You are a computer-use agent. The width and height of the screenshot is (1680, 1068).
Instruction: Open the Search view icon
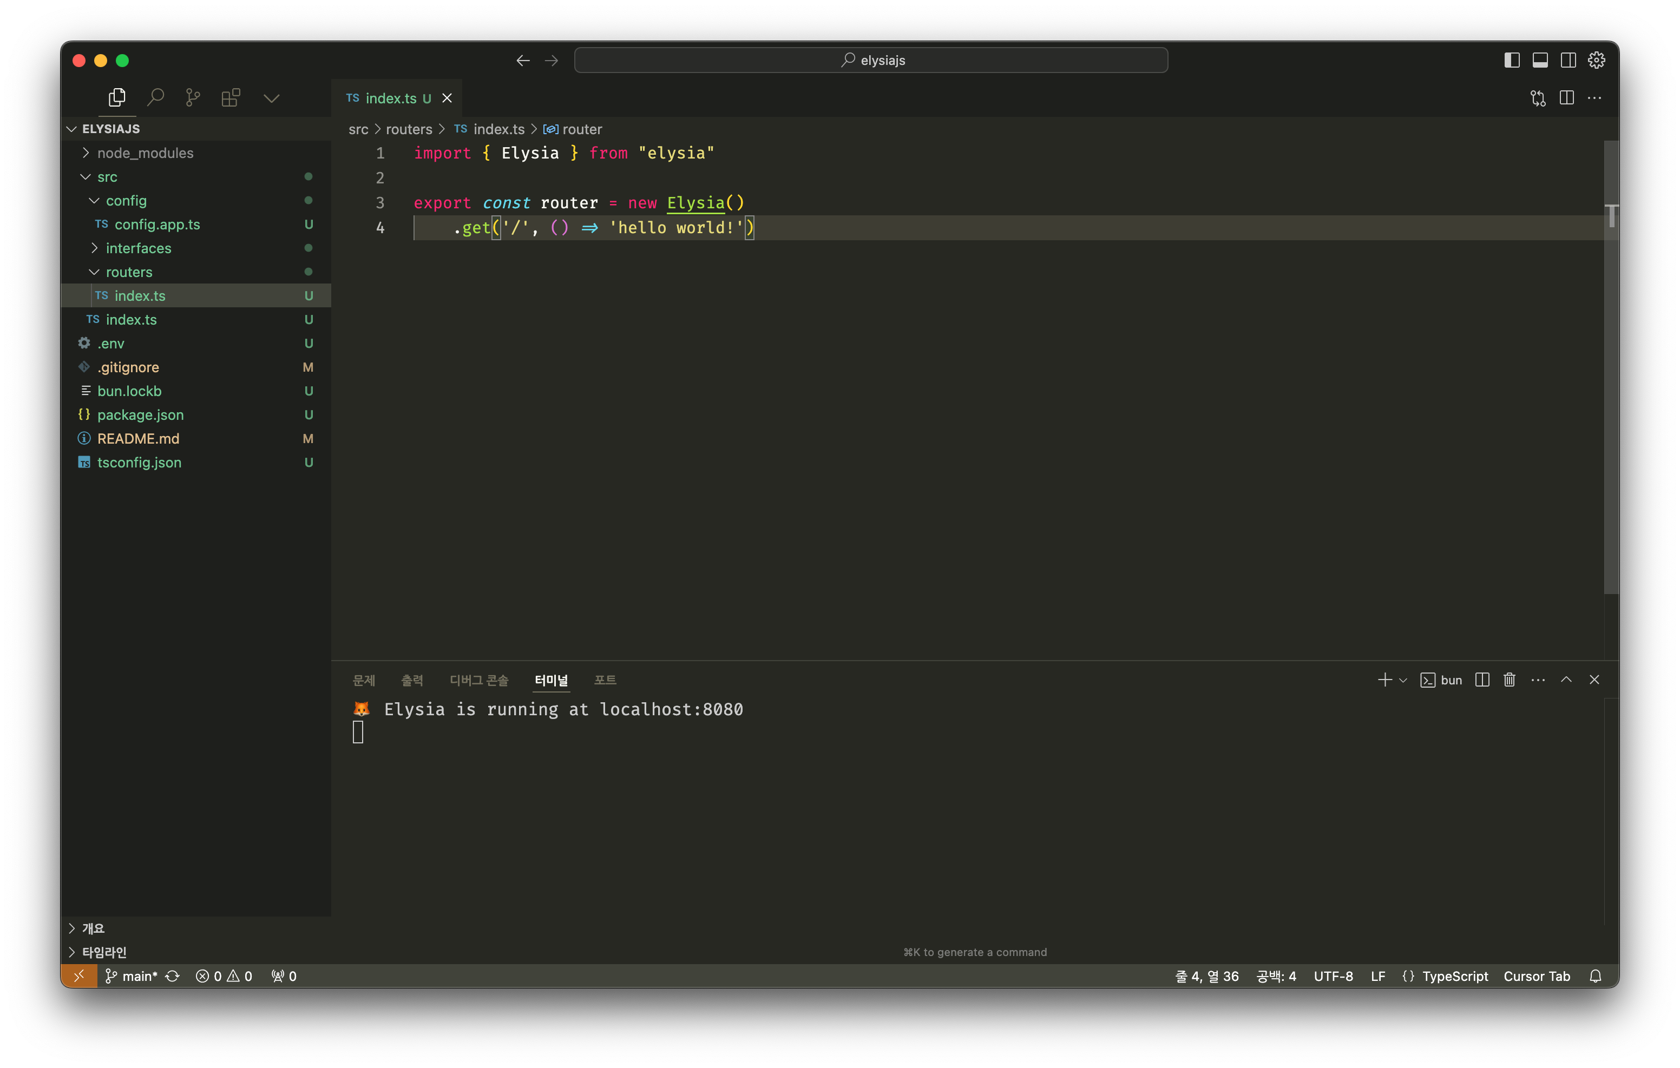coord(155,98)
